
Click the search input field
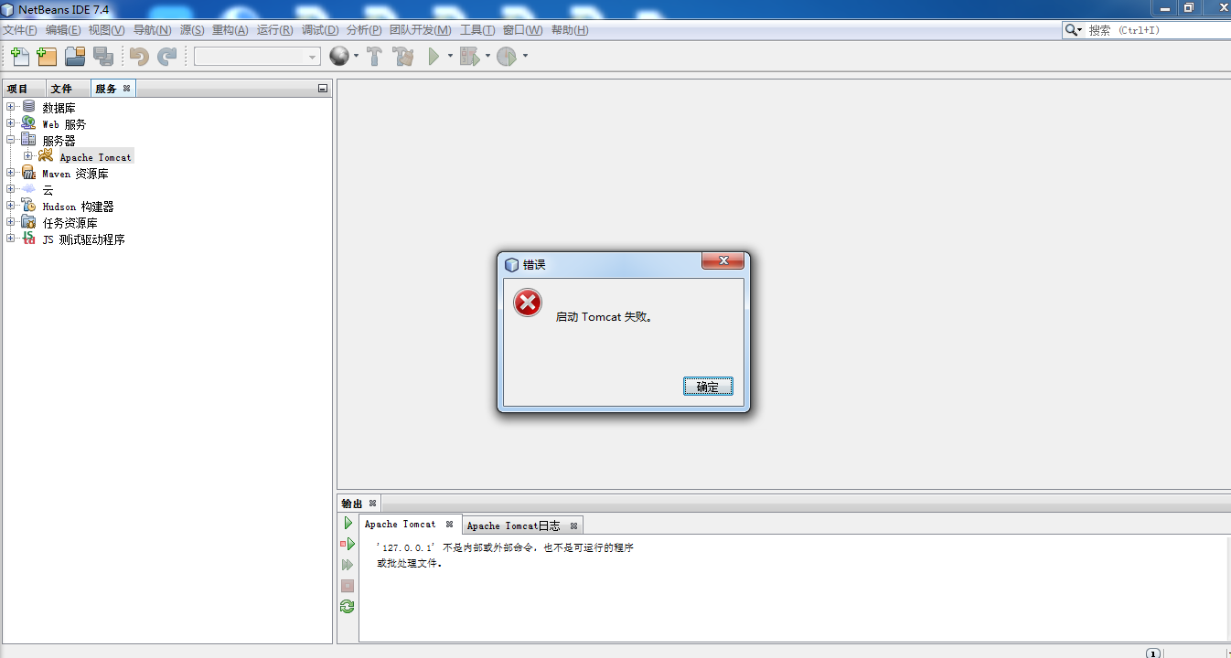(1159, 30)
